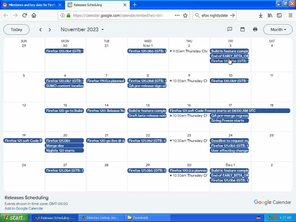
Task: Open the Library icon
Action: coord(270,16)
